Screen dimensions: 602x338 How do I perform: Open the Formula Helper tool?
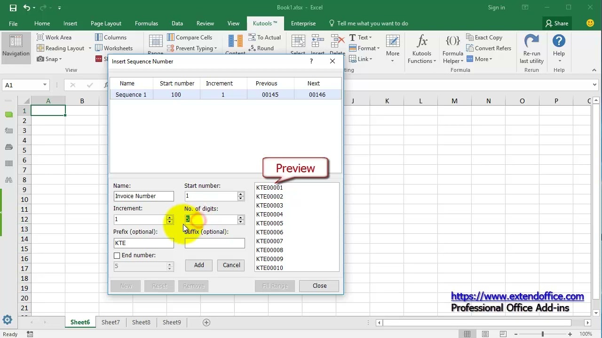(452, 49)
